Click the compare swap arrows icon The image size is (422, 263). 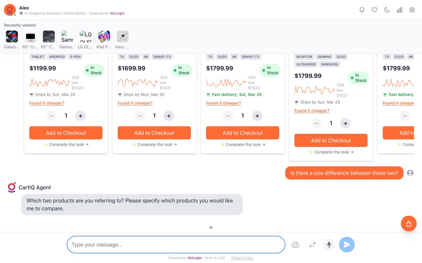[x=313, y=245]
